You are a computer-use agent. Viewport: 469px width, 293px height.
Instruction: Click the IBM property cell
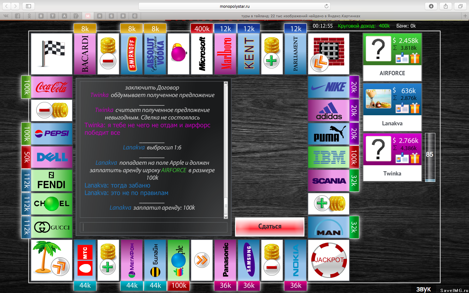[x=329, y=158]
